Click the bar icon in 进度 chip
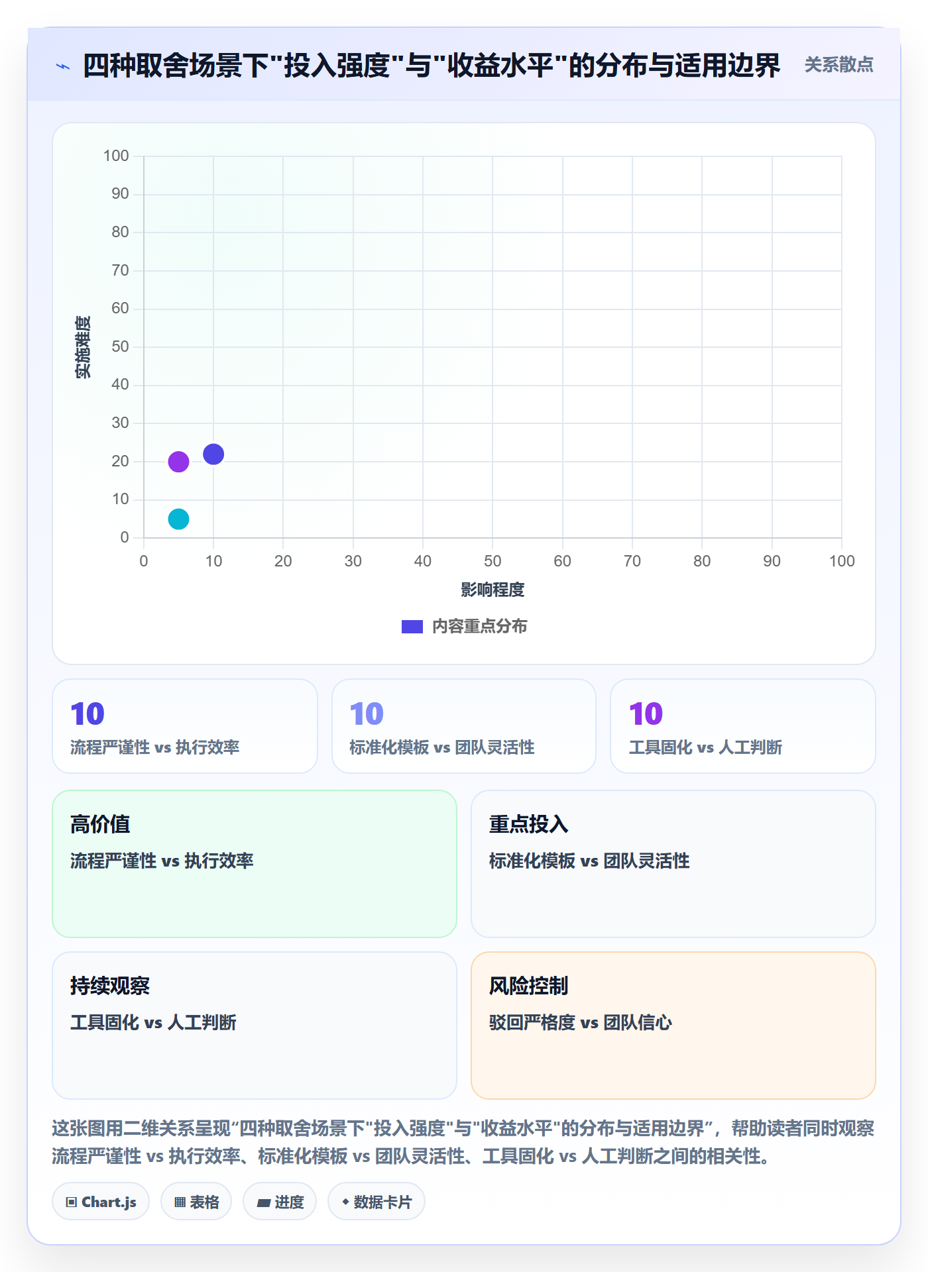 click(264, 1203)
